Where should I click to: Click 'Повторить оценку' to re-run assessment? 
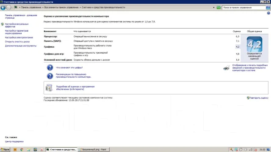tap(259, 98)
